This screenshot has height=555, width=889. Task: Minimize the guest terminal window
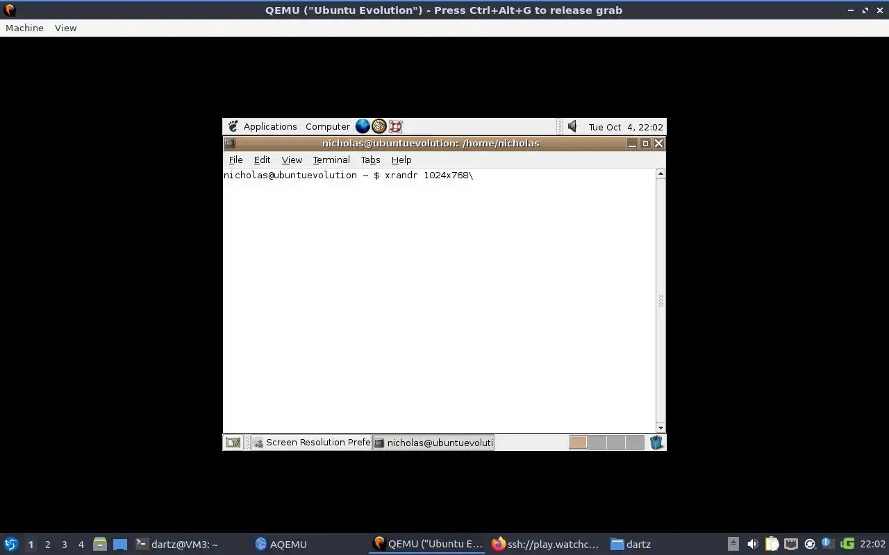[632, 144]
